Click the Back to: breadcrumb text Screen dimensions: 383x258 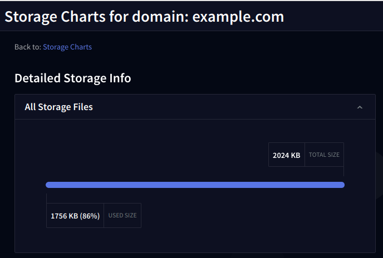(x=28, y=47)
